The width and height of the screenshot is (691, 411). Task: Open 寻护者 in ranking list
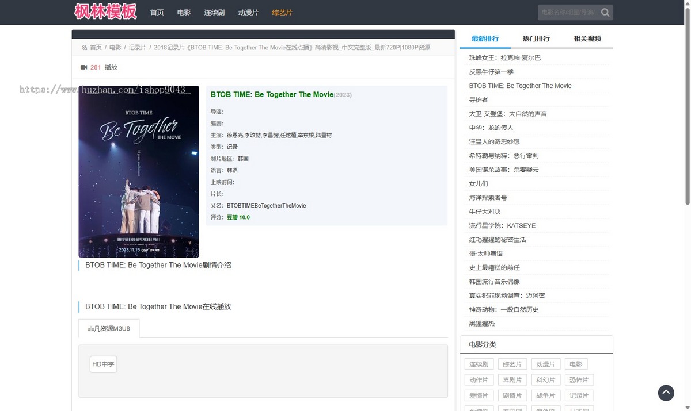479,100
